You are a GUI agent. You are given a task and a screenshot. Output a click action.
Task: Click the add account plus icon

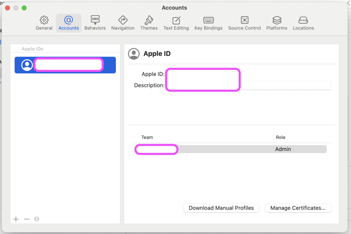tap(16, 219)
